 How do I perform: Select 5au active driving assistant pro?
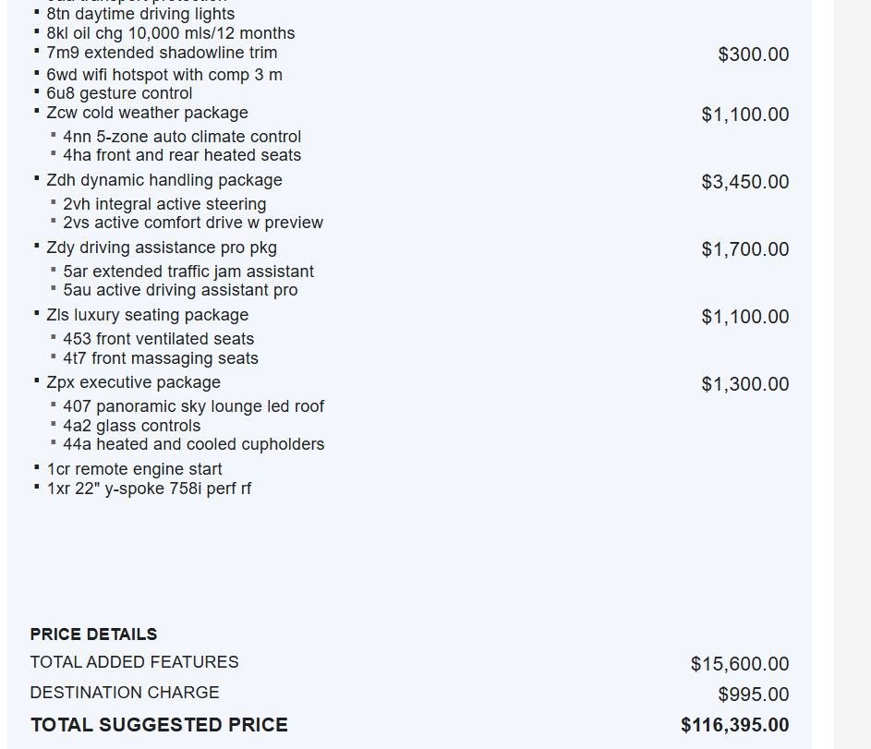pyautogui.click(x=180, y=290)
